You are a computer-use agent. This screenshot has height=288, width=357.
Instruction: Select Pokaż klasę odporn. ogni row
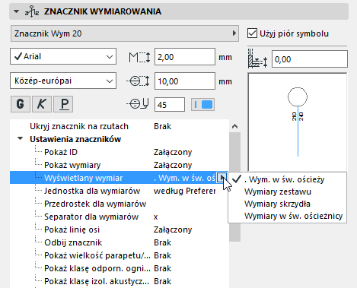(x=120, y=268)
